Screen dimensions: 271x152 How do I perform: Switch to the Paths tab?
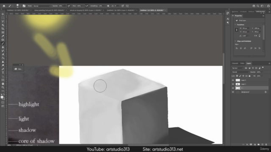pos(242,63)
